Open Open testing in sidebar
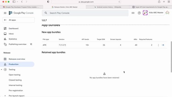172x97 pixels. tap(15, 75)
